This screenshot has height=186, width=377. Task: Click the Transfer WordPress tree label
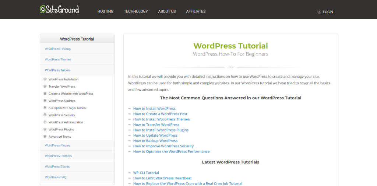62,87
